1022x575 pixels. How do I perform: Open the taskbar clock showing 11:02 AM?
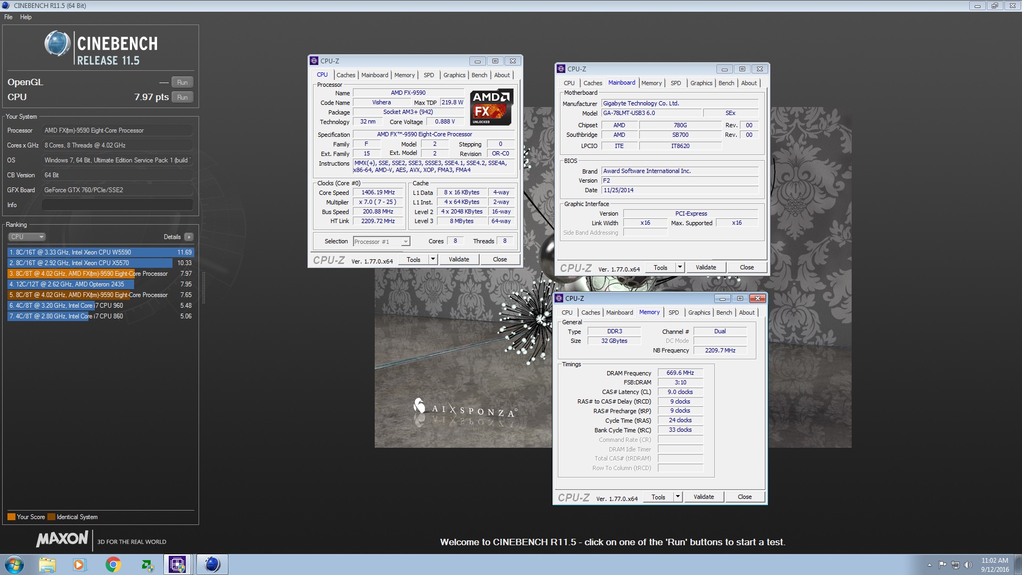click(x=994, y=565)
